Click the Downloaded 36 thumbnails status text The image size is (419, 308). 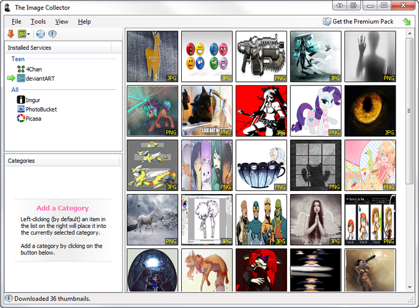52,299
